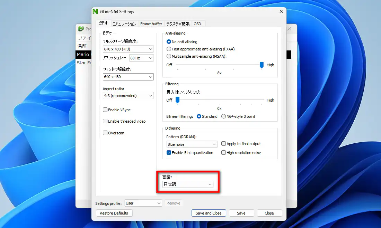The image size is (381, 228).
Task: Switch to the エミュレーション tab
Action: click(x=124, y=24)
